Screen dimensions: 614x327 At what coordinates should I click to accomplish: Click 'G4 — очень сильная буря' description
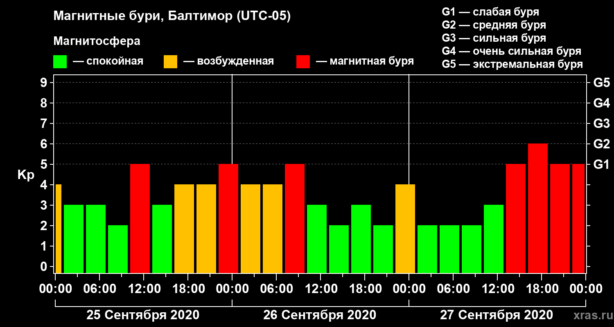pos(511,51)
